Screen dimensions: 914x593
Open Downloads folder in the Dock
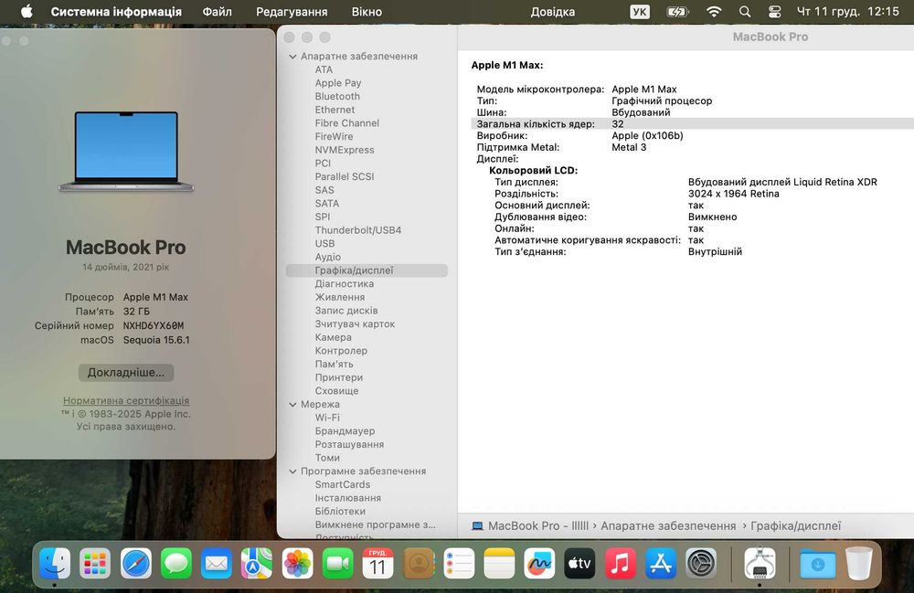coord(817,563)
